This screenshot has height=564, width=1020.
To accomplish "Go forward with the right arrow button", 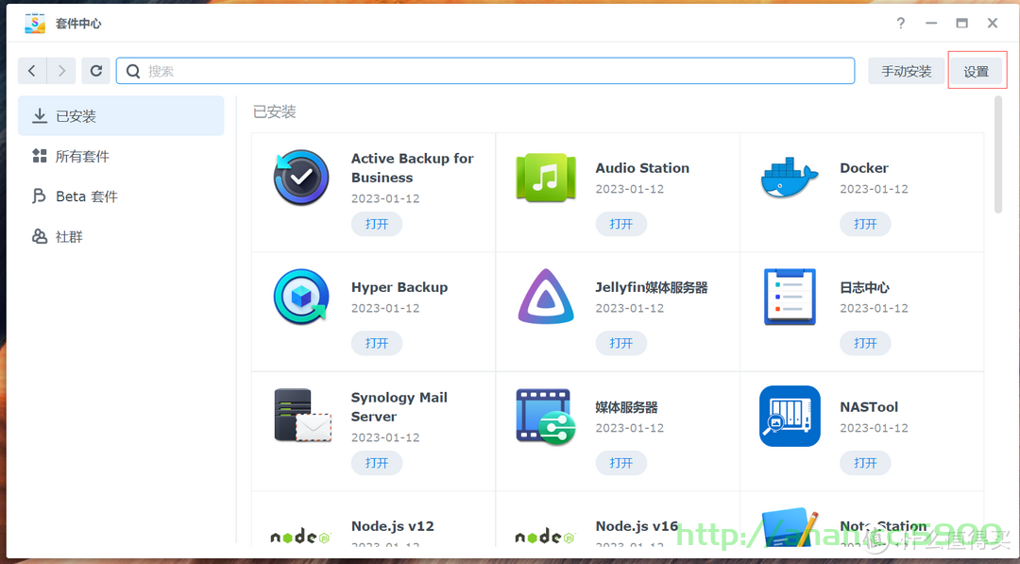I will [61, 71].
